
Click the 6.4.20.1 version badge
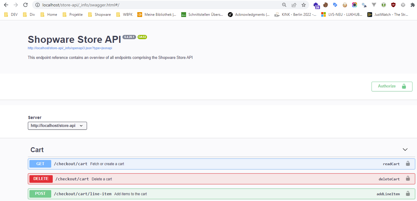pos(129,37)
